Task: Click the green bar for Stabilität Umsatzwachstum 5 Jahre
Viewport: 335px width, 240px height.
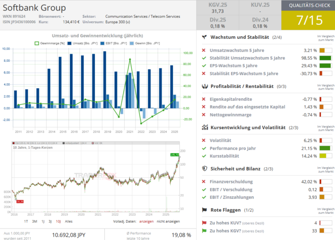Action: click(x=325, y=58)
